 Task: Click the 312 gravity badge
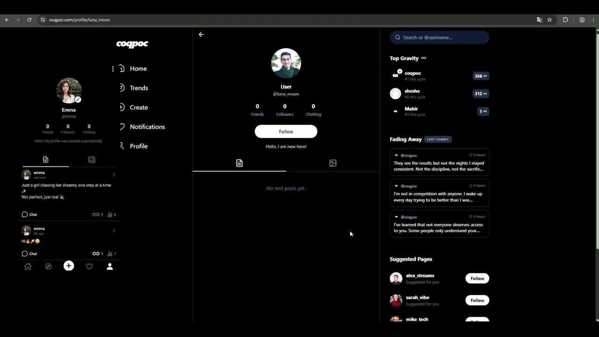point(481,94)
